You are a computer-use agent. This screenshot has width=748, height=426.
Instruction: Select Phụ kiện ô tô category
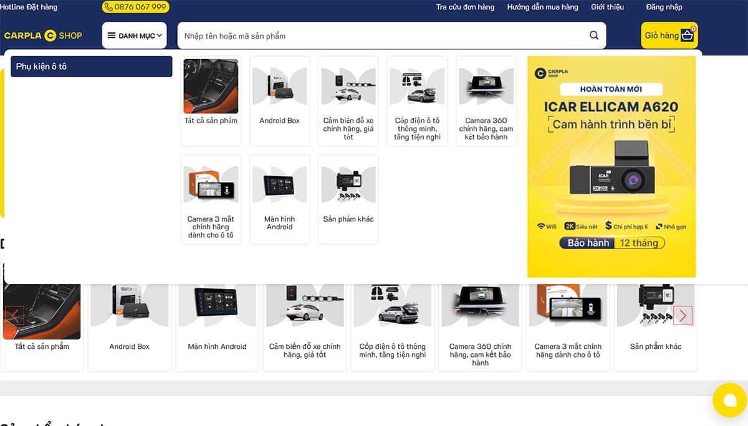(91, 67)
